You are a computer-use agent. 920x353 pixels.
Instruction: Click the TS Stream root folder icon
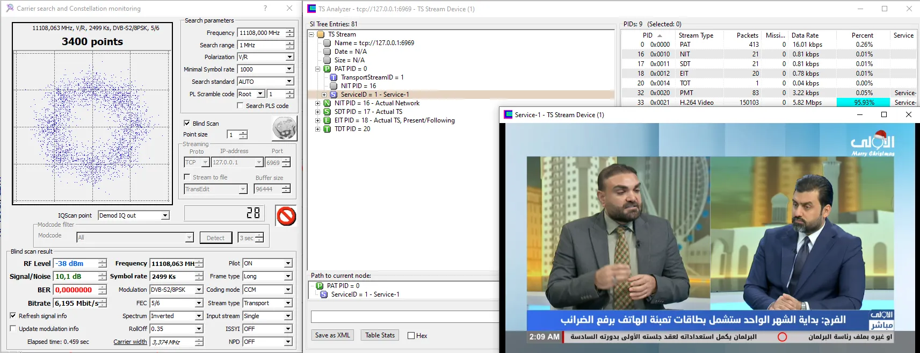(321, 34)
